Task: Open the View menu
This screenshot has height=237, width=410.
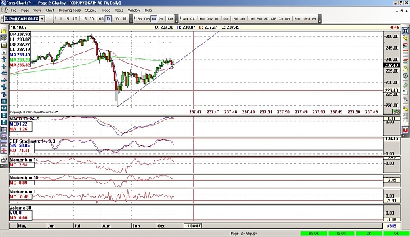Action: coord(37,10)
